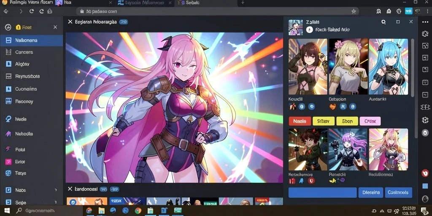Click the red circle icon in right strip
Image resolution: width=432 pixels, height=216 pixels.
(425, 173)
